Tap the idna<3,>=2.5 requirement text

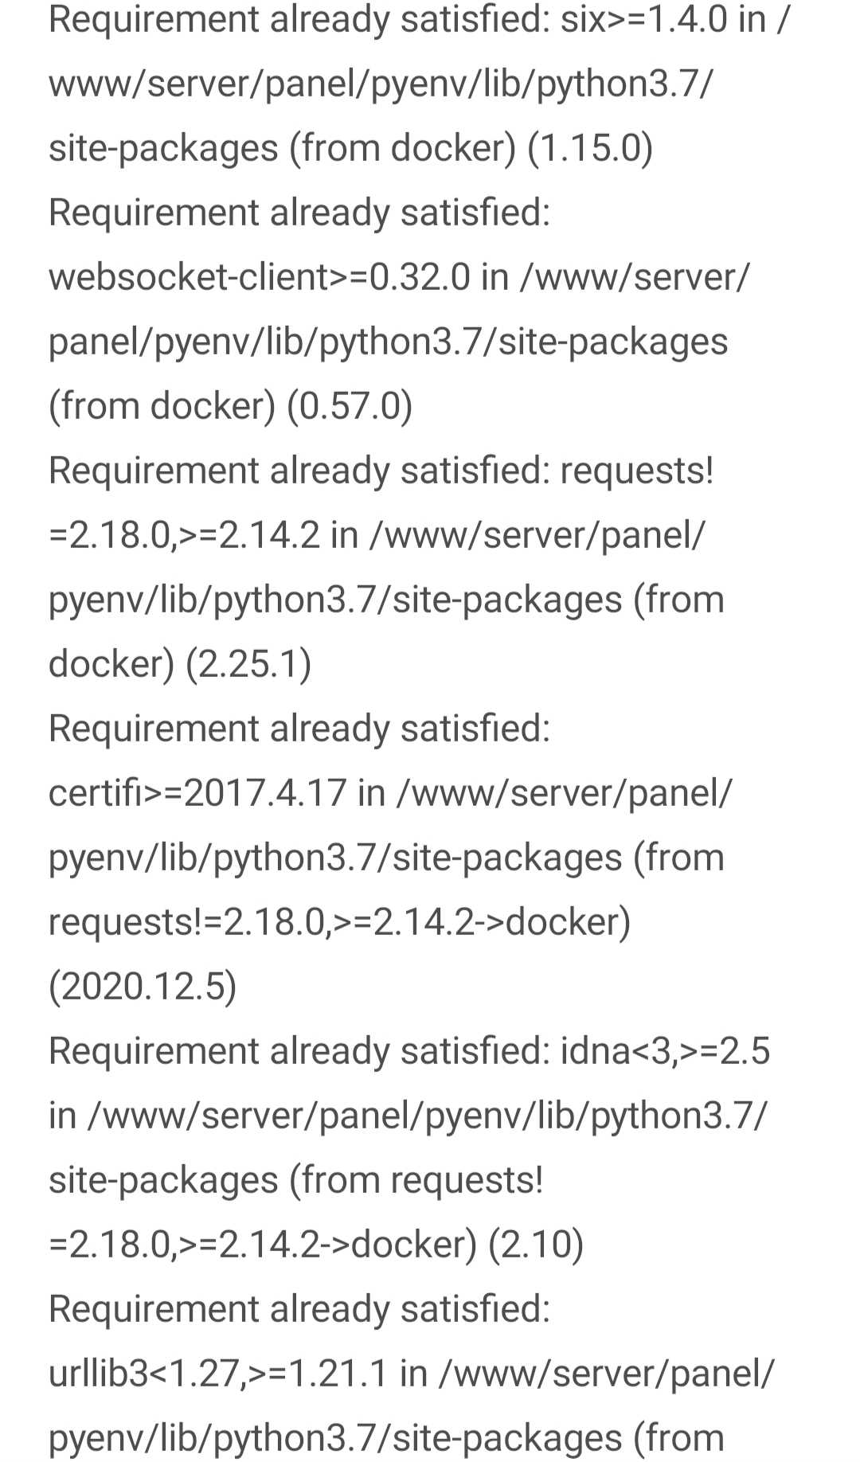[665, 1051]
